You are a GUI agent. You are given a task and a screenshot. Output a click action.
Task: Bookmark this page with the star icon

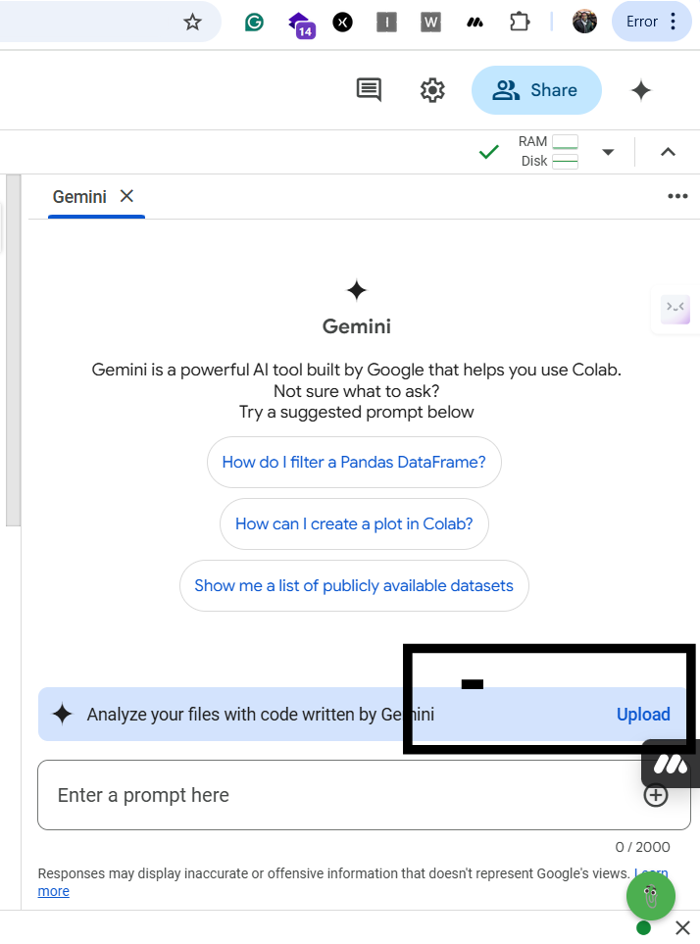[192, 23]
